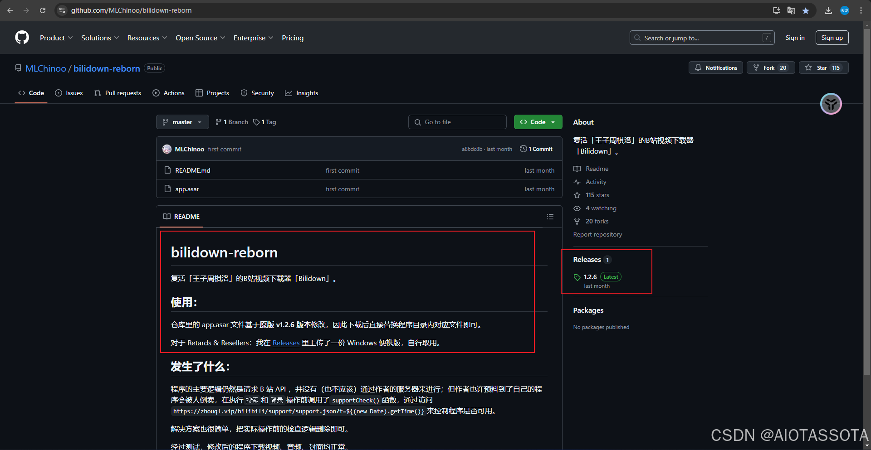Open the README.md file
The width and height of the screenshot is (871, 450).
[193, 170]
